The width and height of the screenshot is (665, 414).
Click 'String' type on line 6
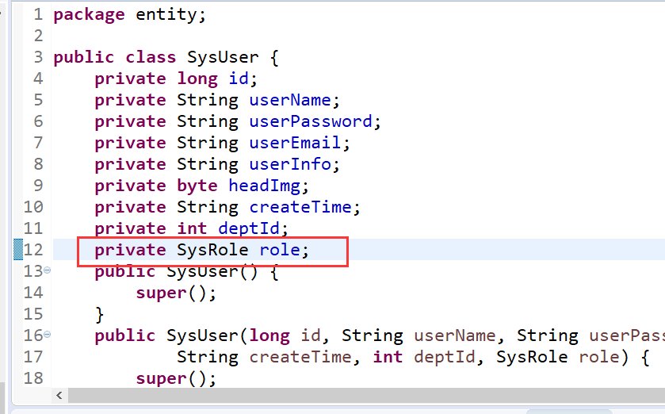208,122
